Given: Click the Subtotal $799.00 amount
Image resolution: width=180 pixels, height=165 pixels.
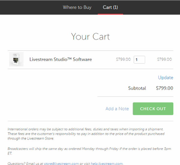Looking at the screenshot, I should pyautogui.click(x=164, y=88).
